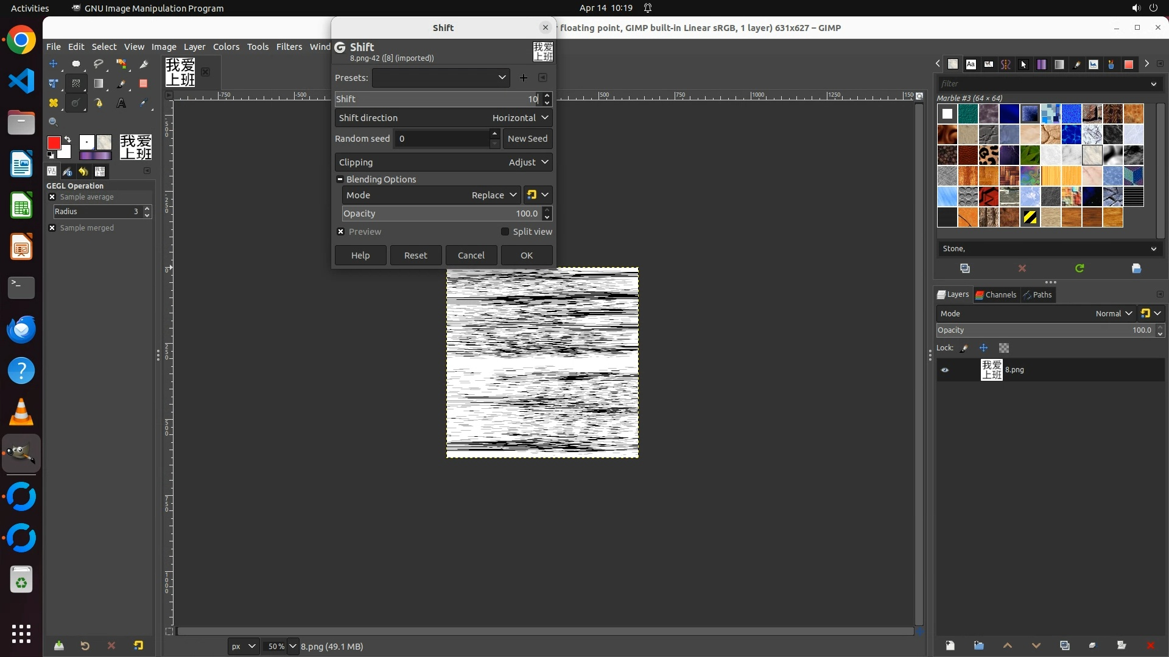Open the Filters menu
The height and width of the screenshot is (657, 1169).
point(289,47)
